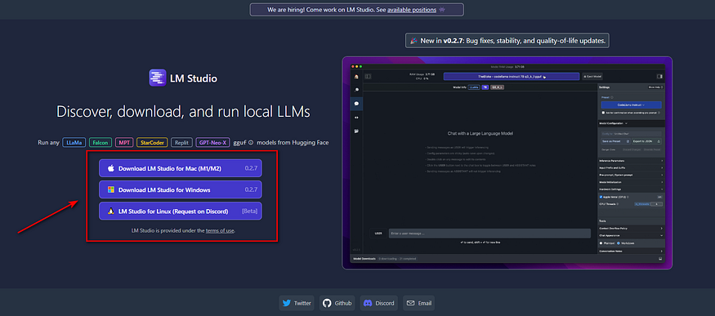Open the Discord button in footer
Image resolution: width=715 pixels, height=316 pixels.
[379, 303]
